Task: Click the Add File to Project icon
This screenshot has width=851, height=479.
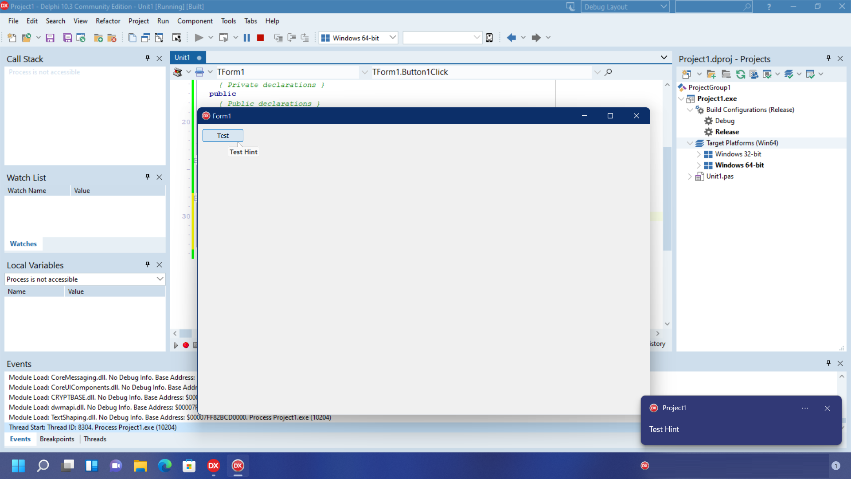Action: (98, 38)
